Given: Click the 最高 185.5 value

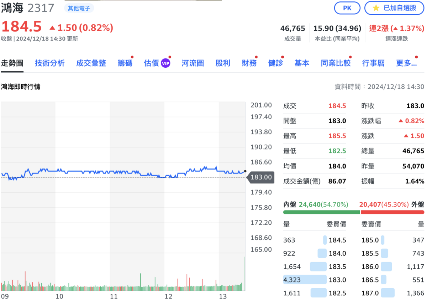Looking at the screenshot, I should coord(337,136).
